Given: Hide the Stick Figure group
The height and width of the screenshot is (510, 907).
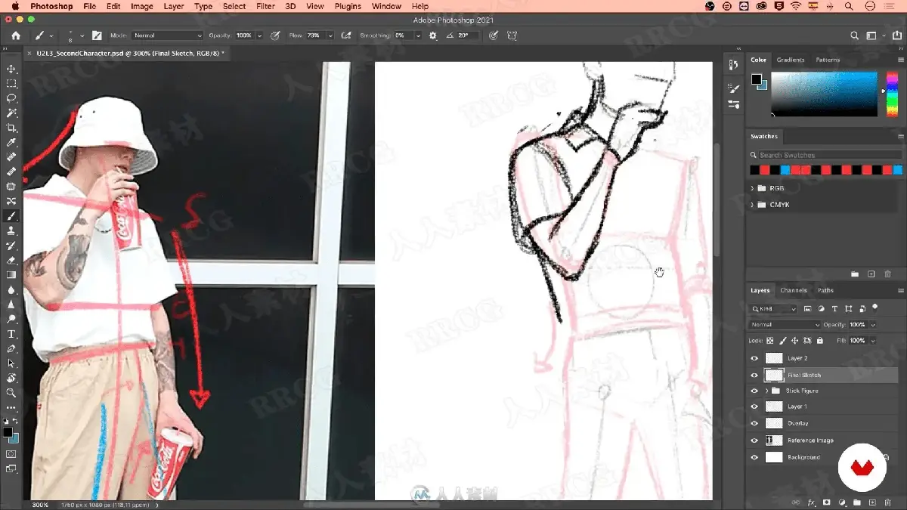Looking at the screenshot, I should click(754, 391).
